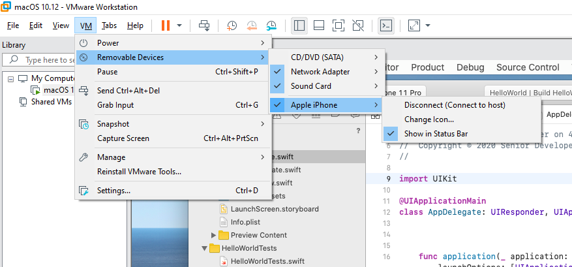Click the Xcode navigator help question mark
572x267 pixels.
coord(358,131)
